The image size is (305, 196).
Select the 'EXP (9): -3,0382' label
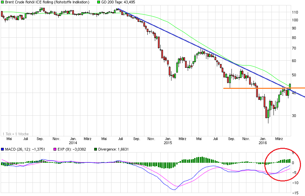click(x=72, y=149)
